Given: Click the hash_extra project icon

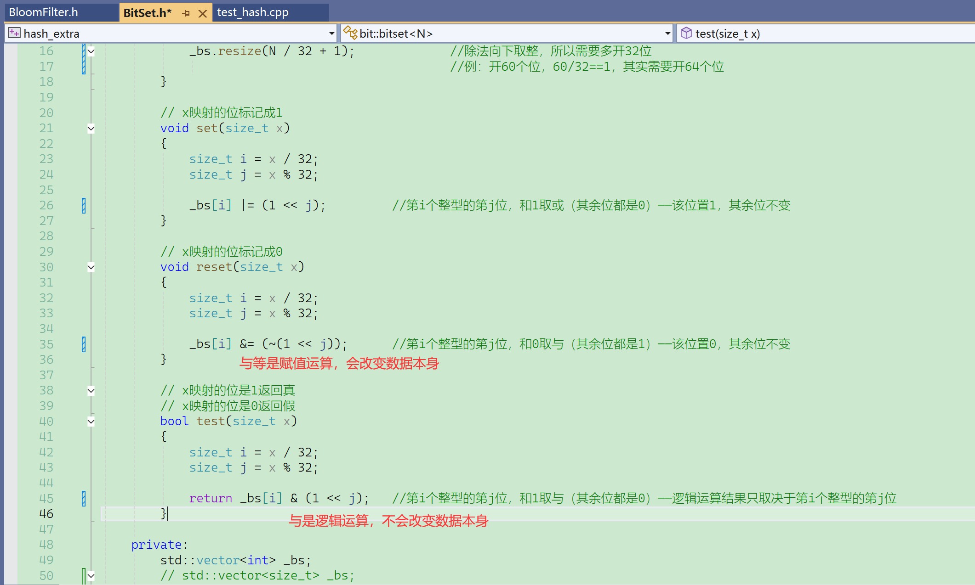Looking at the screenshot, I should coord(14,33).
